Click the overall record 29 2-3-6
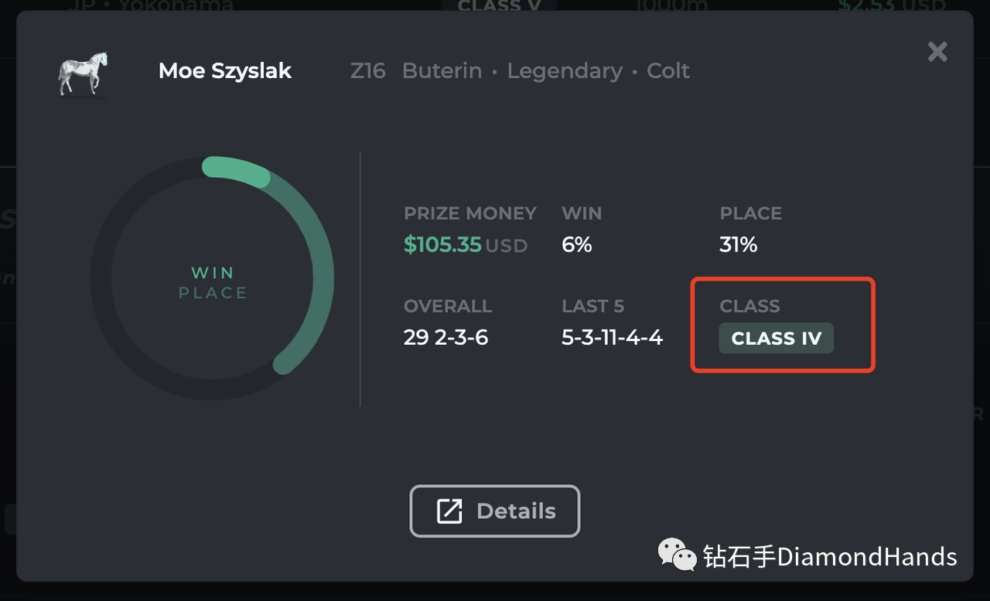 445,337
